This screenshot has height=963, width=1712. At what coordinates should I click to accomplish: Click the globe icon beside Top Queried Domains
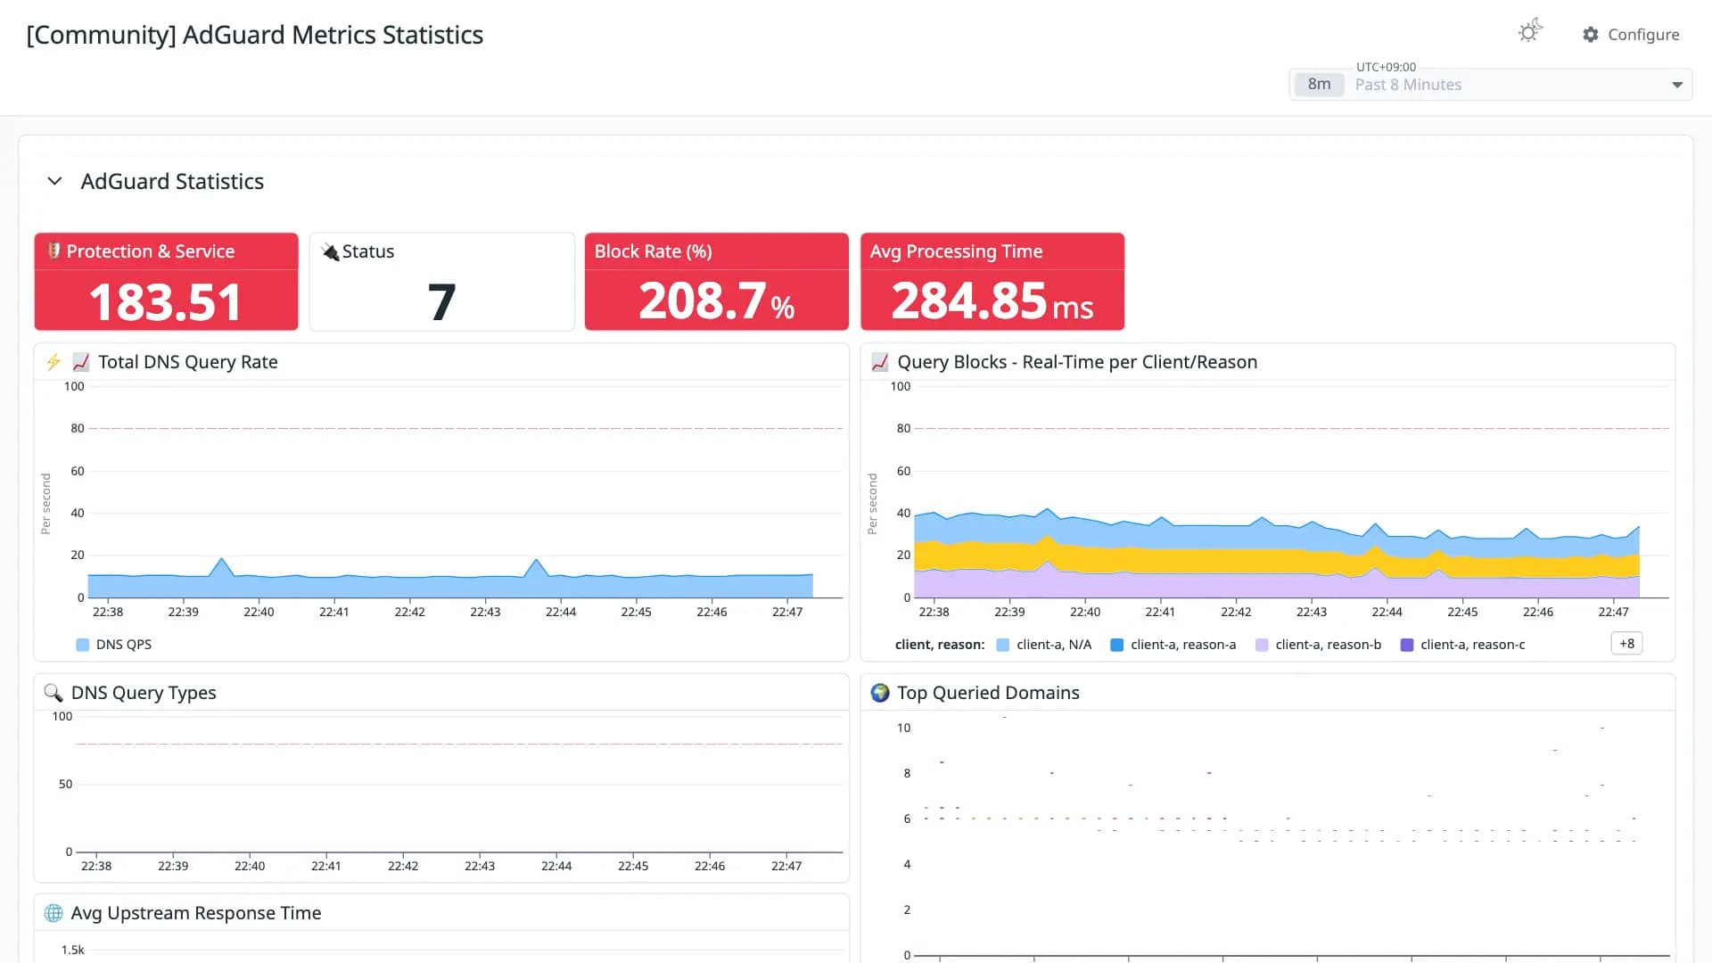coord(880,693)
